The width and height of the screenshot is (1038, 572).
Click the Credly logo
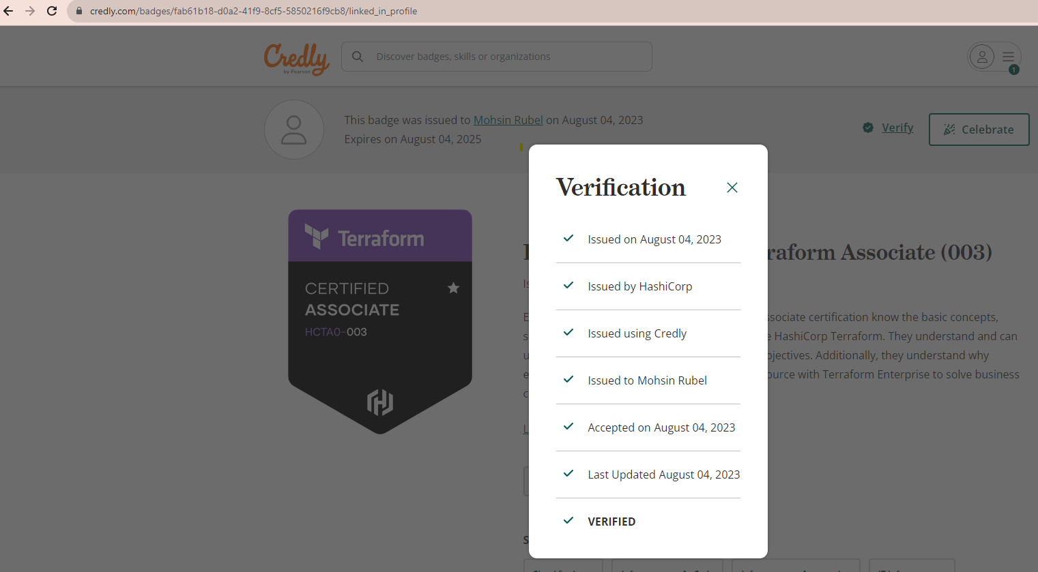pos(297,59)
